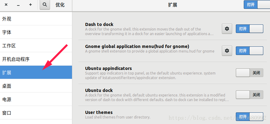This screenshot has height=124, width=270.
Task: Click the Dash to dock extension title
Action: (99, 24)
